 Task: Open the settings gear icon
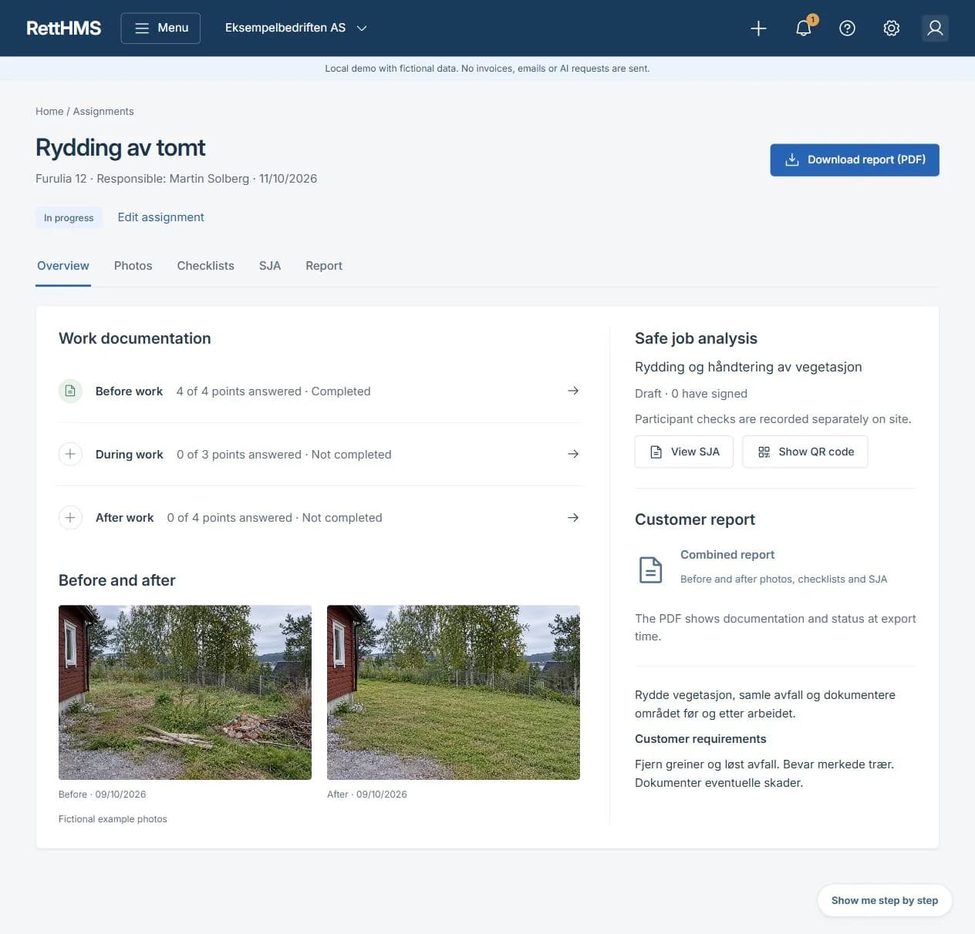(891, 29)
